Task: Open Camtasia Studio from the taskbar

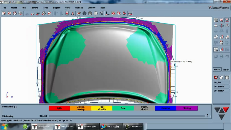Action: [134, 127]
